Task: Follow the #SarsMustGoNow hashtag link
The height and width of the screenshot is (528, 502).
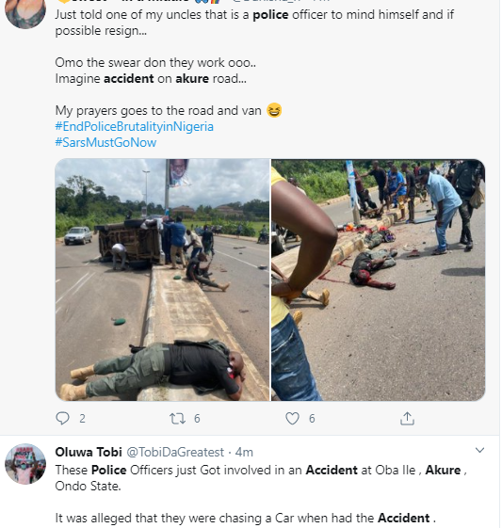Action: tap(105, 142)
